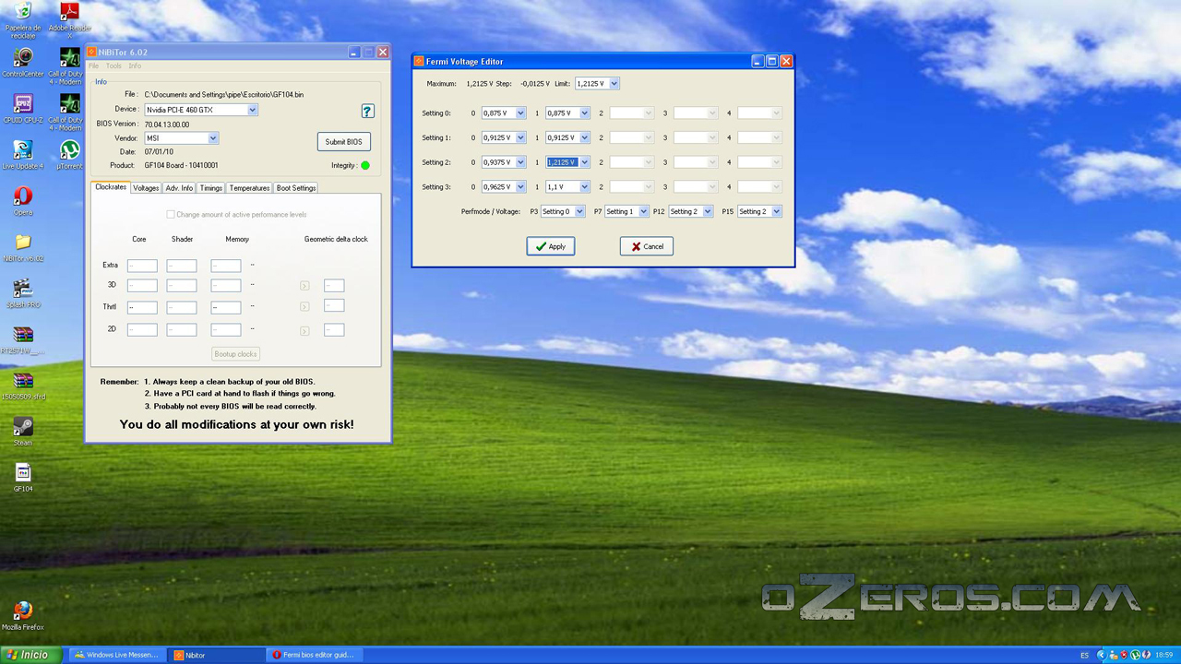Image resolution: width=1181 pixels, height=664 pixels.
Task: Open Setting 2 column 1 dropdown showing 1,2125 V
Action: [584, 162]
